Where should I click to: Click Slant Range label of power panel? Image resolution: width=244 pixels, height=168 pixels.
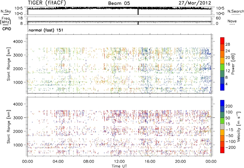tap(9, 64)
